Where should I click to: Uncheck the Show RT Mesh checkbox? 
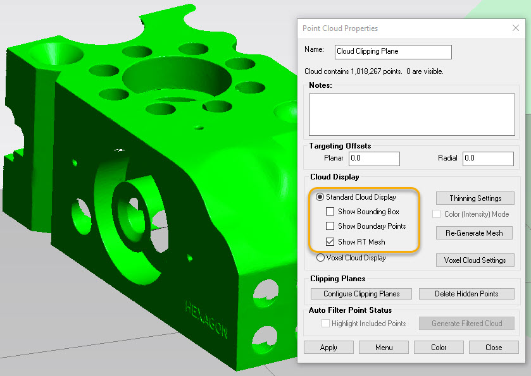330,241
